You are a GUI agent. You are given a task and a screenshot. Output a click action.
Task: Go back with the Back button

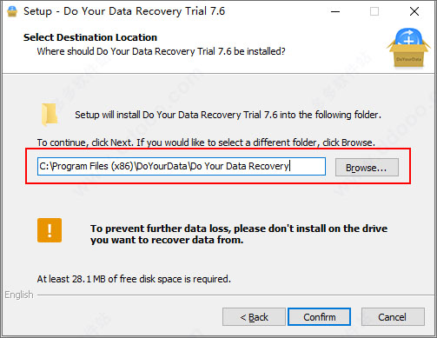tap(254, 317)
